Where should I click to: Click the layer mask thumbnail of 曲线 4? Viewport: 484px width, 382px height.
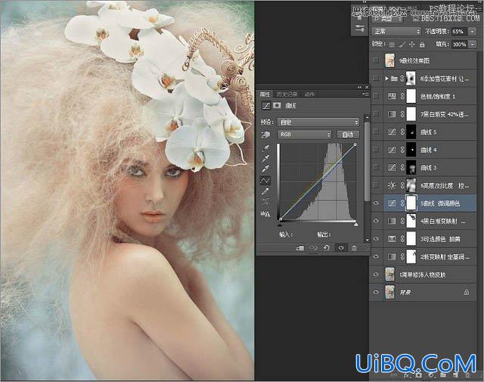click(411, 150)
